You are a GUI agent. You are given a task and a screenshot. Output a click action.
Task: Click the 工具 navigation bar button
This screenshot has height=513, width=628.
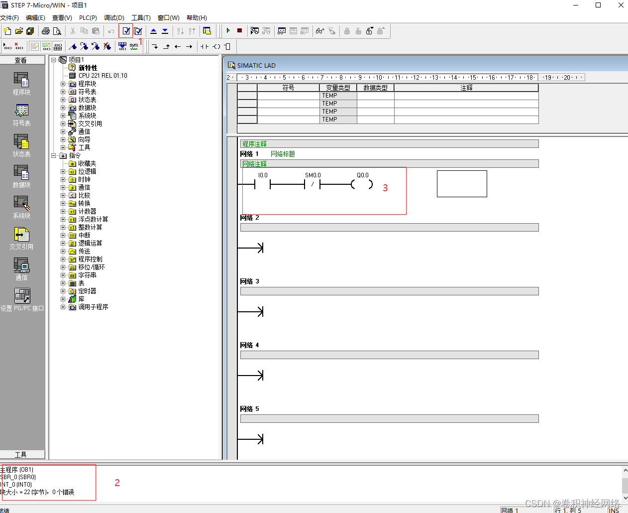pyautogui.click(x=22, y=455)
